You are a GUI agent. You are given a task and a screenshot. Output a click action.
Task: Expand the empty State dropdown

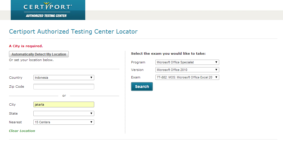coord(64,113)
